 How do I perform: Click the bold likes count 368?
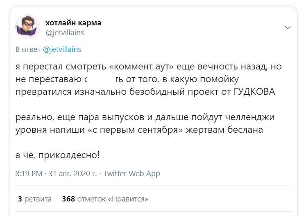pyautogui.click(x=68, y=199)
